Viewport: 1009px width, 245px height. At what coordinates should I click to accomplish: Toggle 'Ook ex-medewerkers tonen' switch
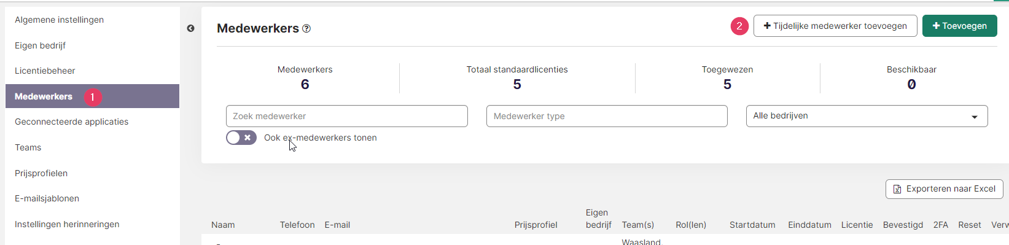241,138
